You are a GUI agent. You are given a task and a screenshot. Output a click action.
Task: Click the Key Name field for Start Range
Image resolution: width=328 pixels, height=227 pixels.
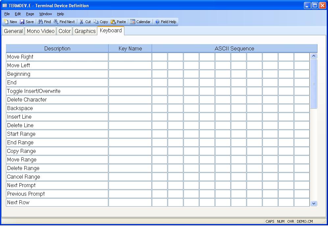130,134
